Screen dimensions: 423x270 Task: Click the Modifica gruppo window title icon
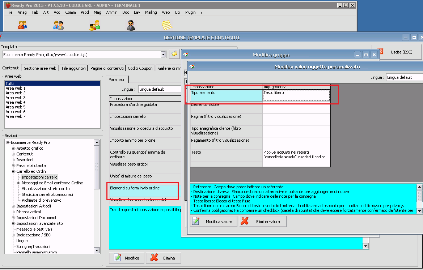tap(186, 54)
